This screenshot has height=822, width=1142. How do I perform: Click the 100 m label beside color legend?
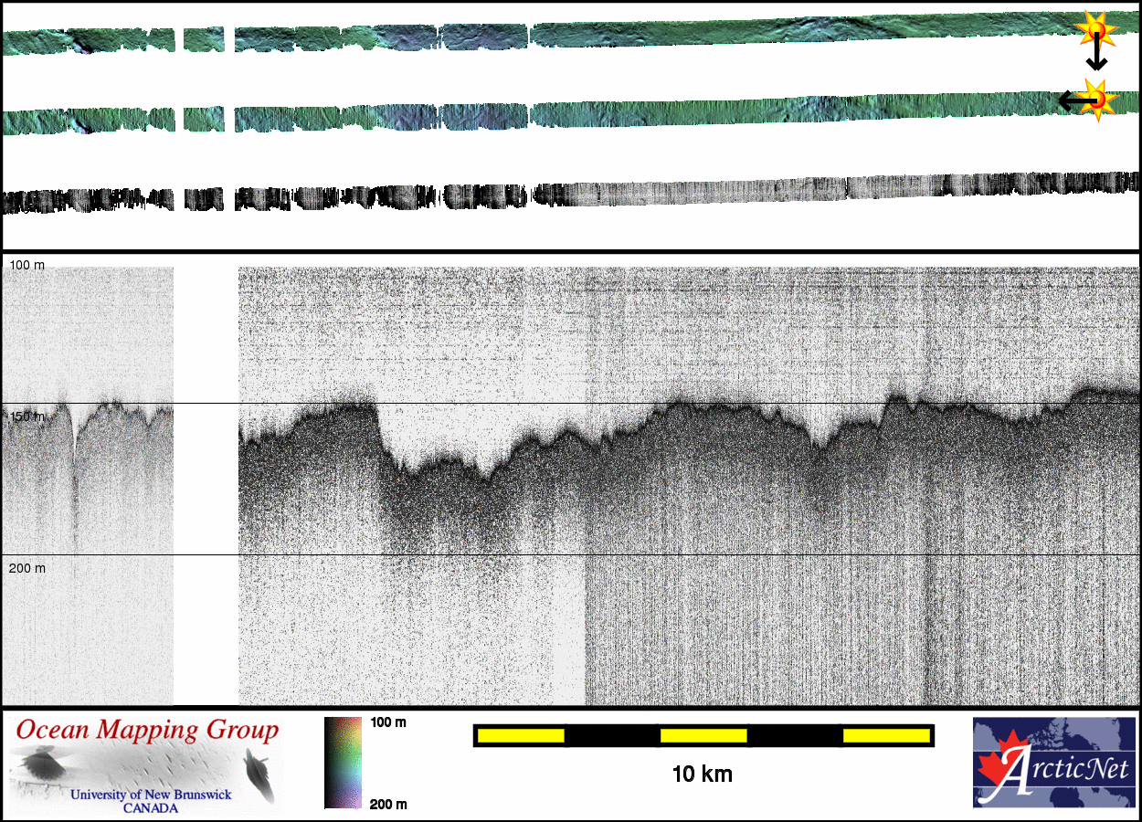[x=388, y=722]
